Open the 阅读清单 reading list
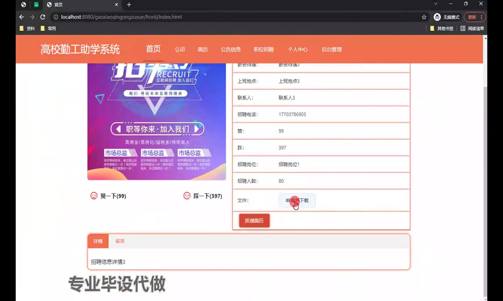The image size is (503, 301). click(472, 29)
